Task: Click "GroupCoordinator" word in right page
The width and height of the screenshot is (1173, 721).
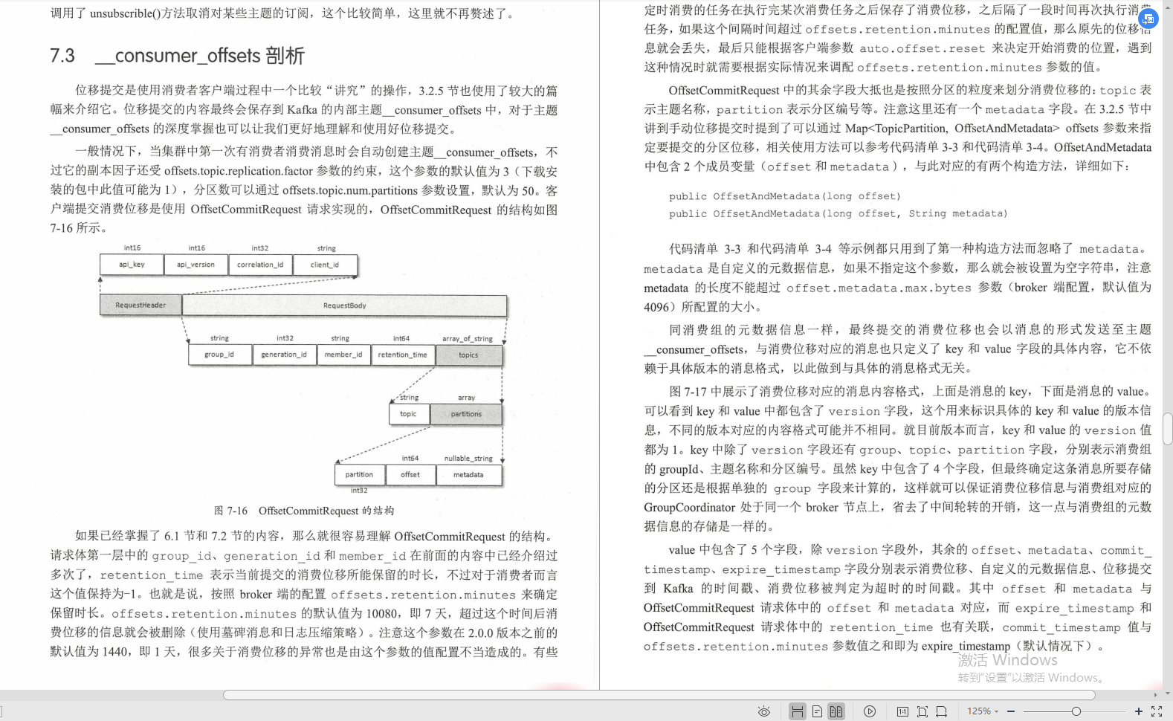Action: click(x=689, y=507)
